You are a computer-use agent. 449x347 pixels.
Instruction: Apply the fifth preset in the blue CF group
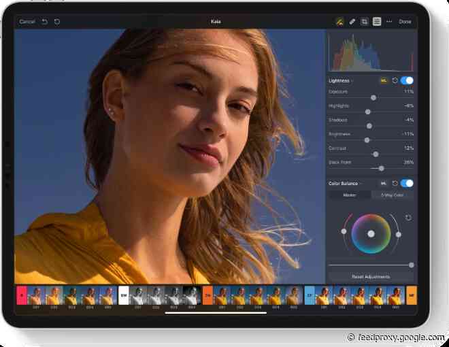(x=396, y=295)
